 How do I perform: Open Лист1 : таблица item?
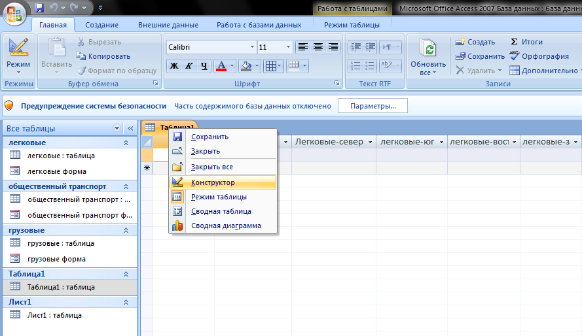(x=70, y=315)
